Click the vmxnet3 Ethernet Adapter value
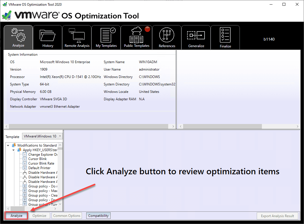 60,107
